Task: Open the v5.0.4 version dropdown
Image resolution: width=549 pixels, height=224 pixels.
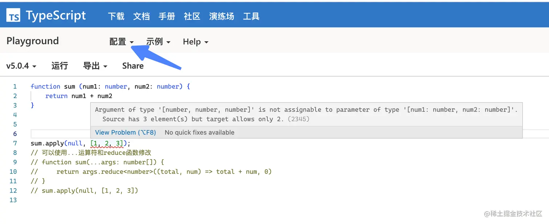Action: pyautogui.click(x=21, y=66)
